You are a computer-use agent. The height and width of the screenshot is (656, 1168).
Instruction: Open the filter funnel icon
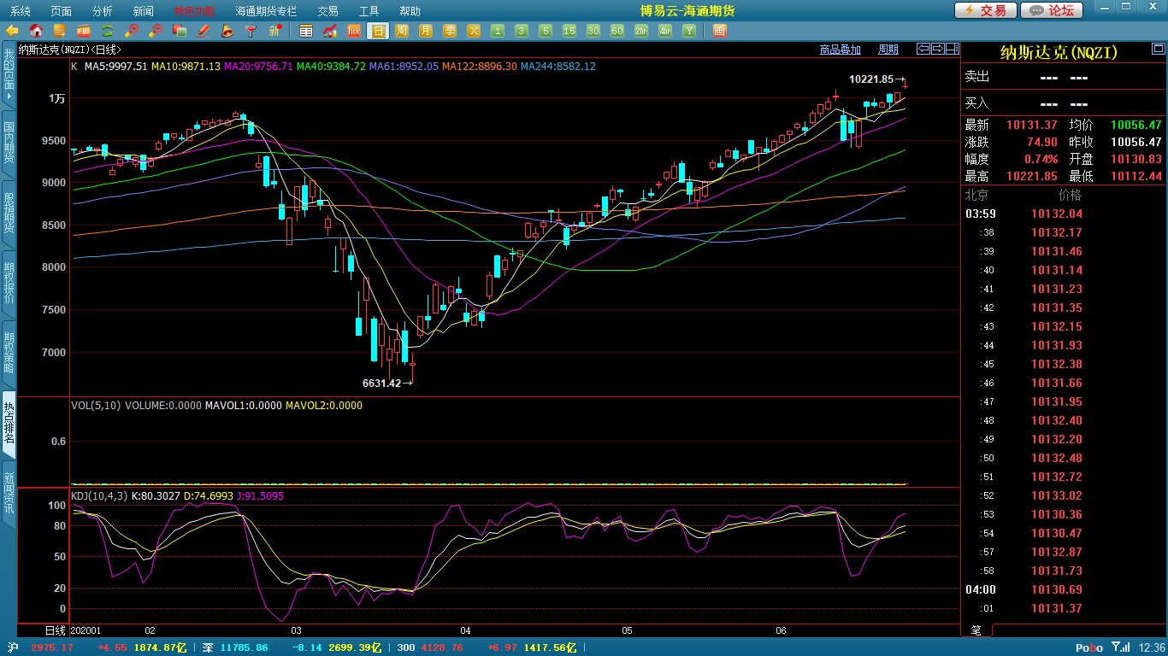tap(251, 31)
